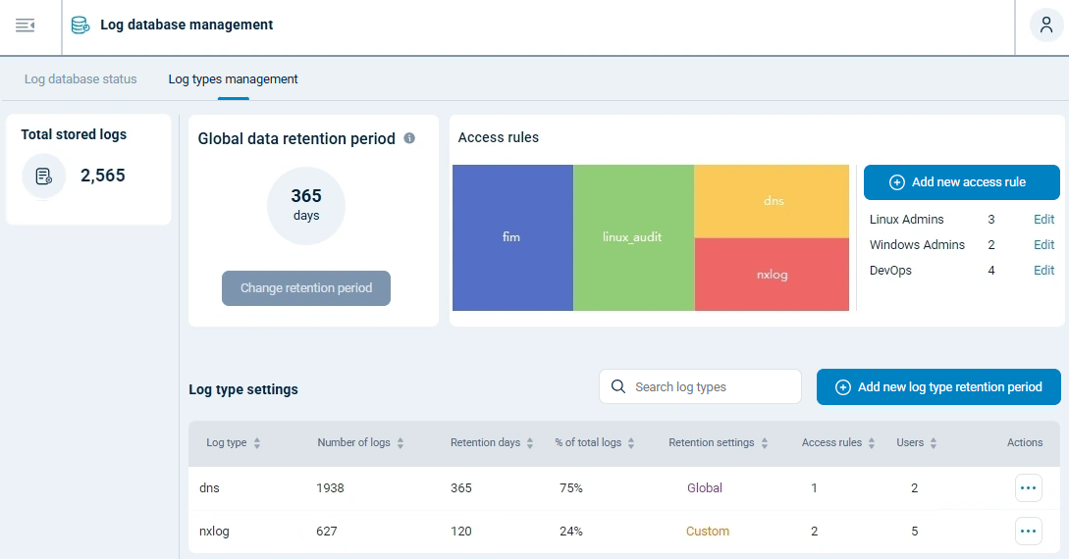
Task: Sort table by Log type column
Action: (x=257, y=443)
